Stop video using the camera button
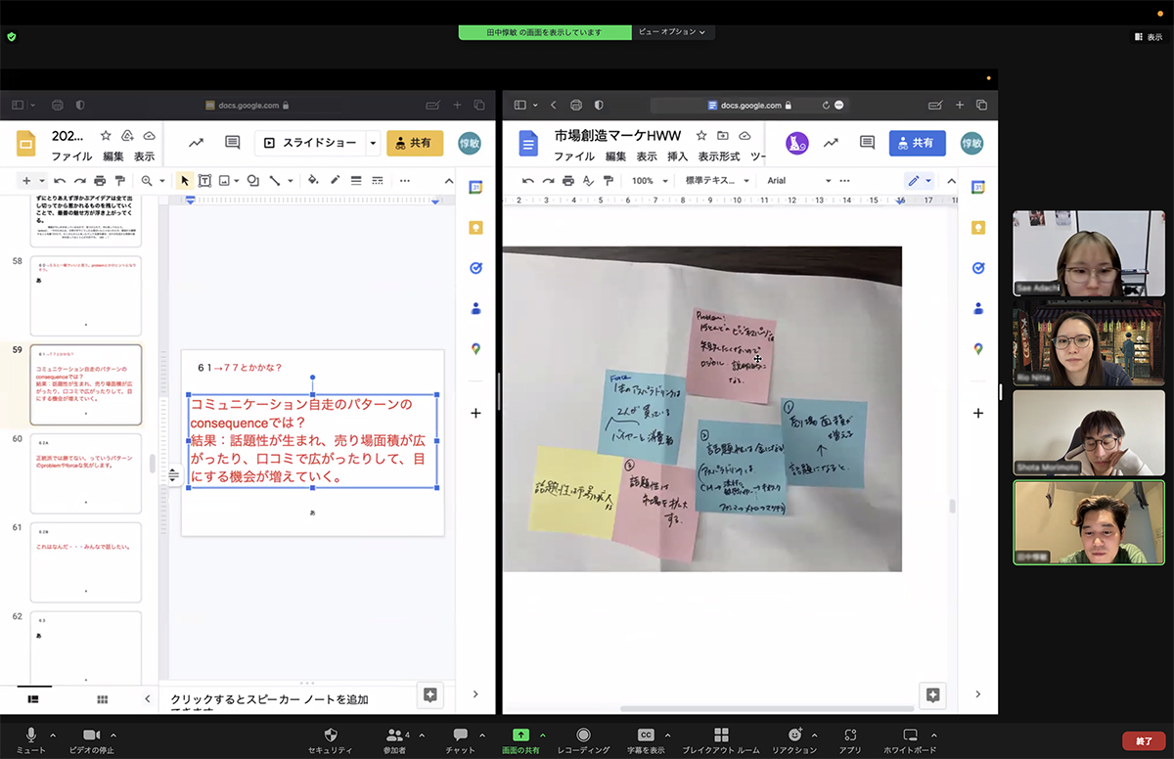 click(92, 735)
